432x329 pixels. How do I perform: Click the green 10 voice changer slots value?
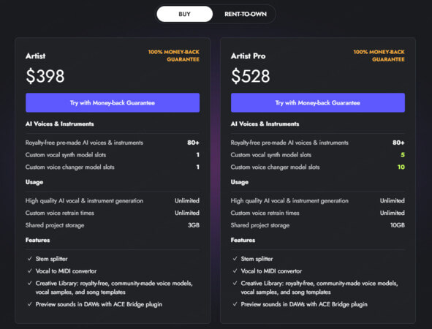point(401,167)
